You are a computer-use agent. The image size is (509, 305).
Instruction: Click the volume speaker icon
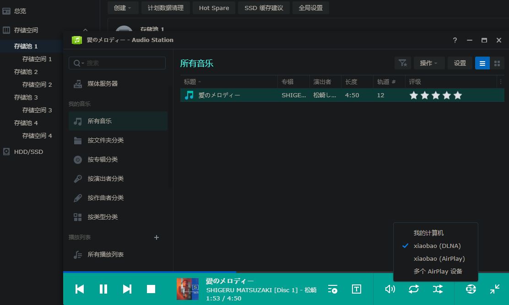pyautogui.click(x=390, y=289)
